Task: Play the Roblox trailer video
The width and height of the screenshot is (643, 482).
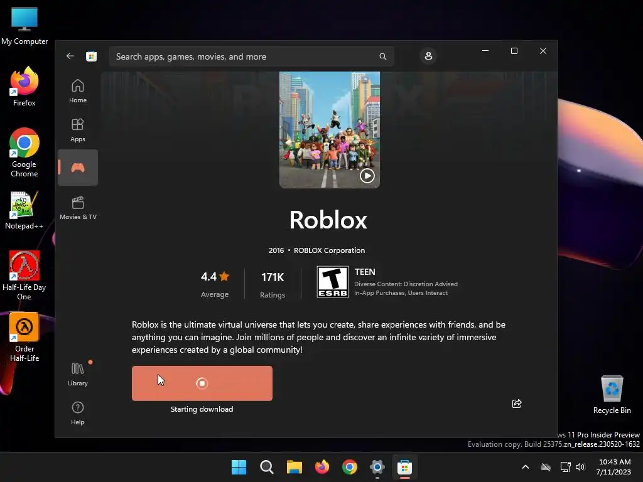Action: [367, 176]
